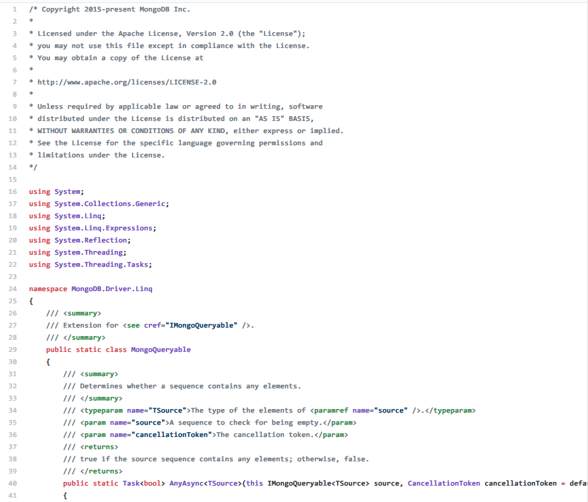This screenshot has width=588, height=502.
Task: Click line number 40 in the gutter
Action: (x=13, y=483)
